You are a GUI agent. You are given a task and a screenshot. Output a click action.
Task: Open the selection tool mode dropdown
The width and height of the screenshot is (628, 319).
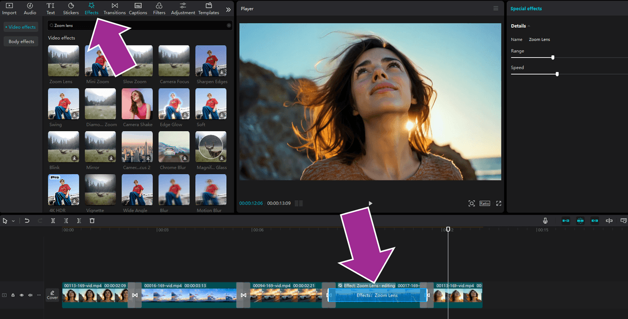(13, 221)
